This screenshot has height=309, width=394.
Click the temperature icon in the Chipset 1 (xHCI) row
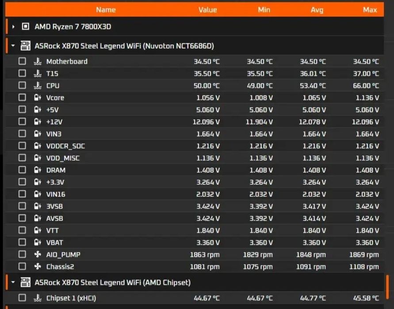click(x=38, y=298)
